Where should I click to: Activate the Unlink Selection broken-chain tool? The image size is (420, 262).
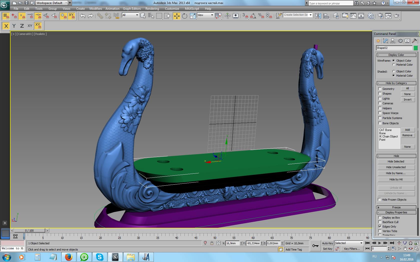point(108,16)
